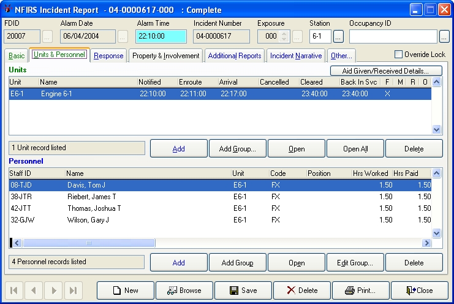Close the incident report form

[420, 291]
